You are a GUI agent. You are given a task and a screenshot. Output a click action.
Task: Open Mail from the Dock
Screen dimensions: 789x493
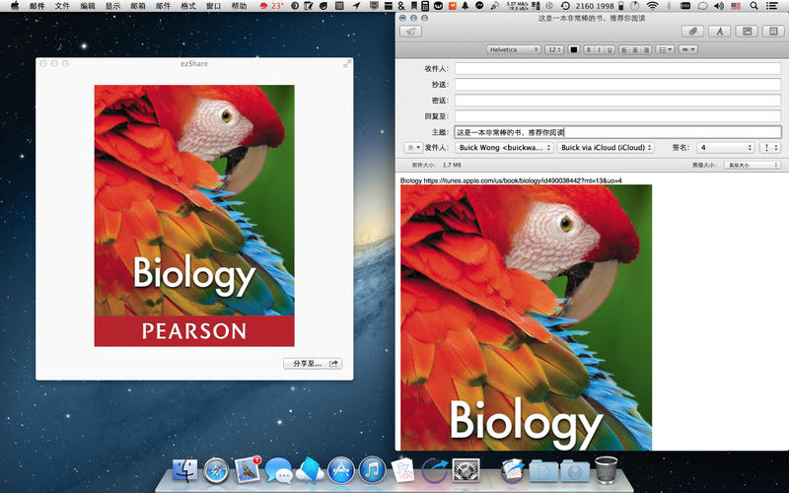pos(248,470)
